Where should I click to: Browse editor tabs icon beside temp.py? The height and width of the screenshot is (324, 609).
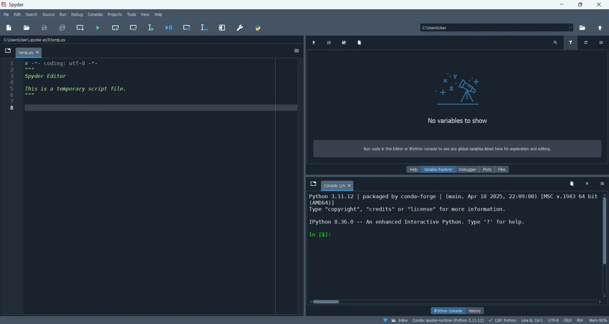(8, 51)
